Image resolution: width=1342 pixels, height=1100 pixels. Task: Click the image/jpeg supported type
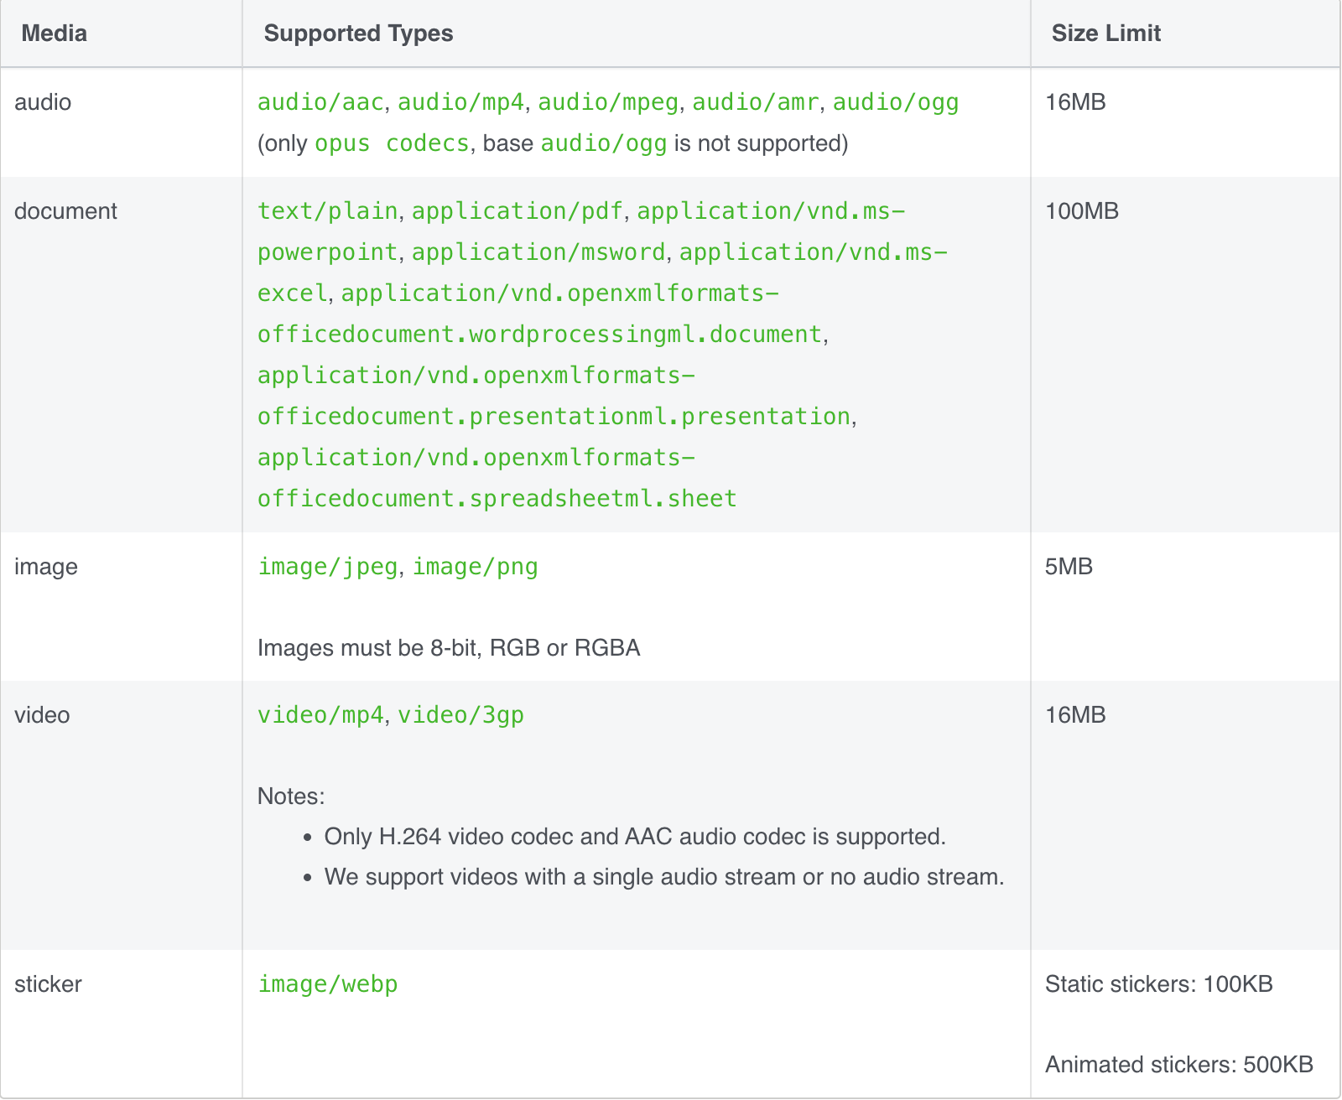click(327, 567)
